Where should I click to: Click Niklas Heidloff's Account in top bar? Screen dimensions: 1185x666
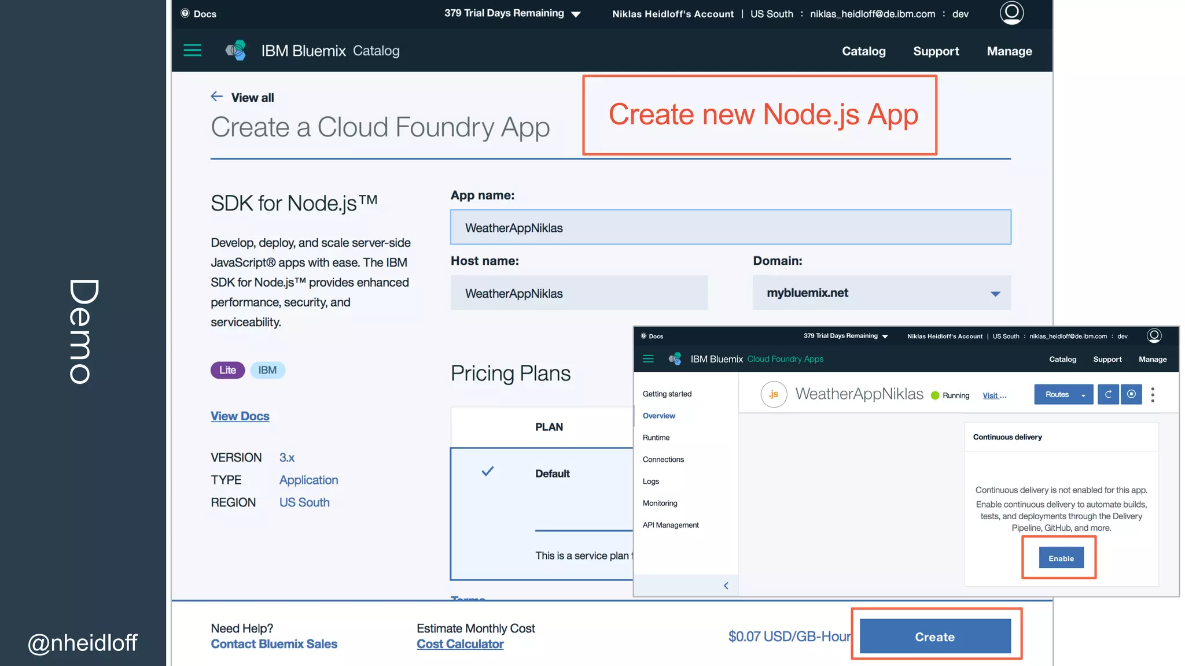click(672, 14)
